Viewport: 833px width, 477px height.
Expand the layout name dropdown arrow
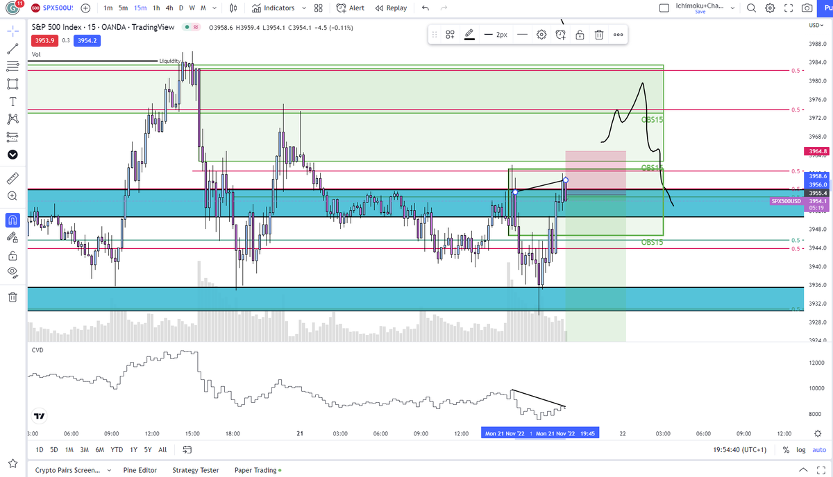tap(732, 8)
